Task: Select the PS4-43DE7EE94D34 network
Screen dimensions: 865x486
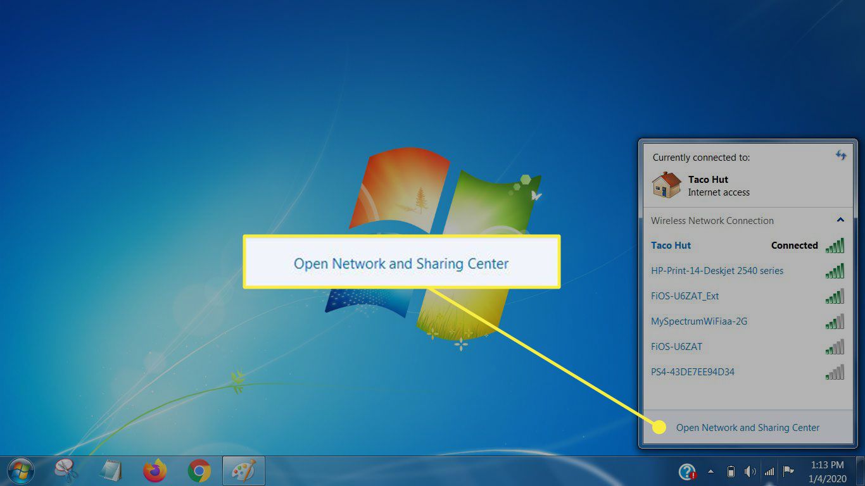Action: pyautogui.click(x=748, y=372)
